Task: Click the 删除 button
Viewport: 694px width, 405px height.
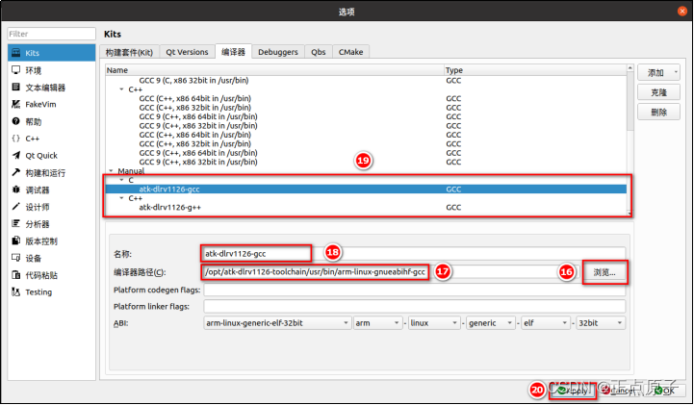Action: (x=658, y=113)
